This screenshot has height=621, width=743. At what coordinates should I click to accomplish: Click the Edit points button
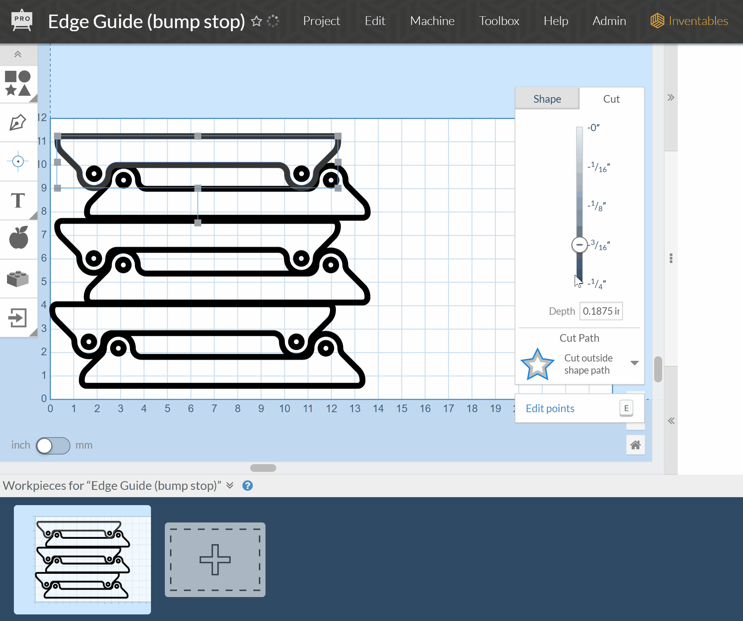coord(549,408)
